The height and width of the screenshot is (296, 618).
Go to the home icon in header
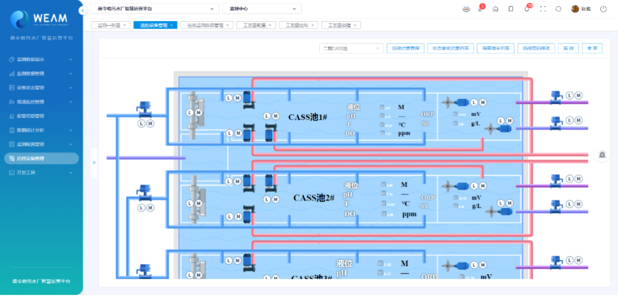[x=496, y=9]
